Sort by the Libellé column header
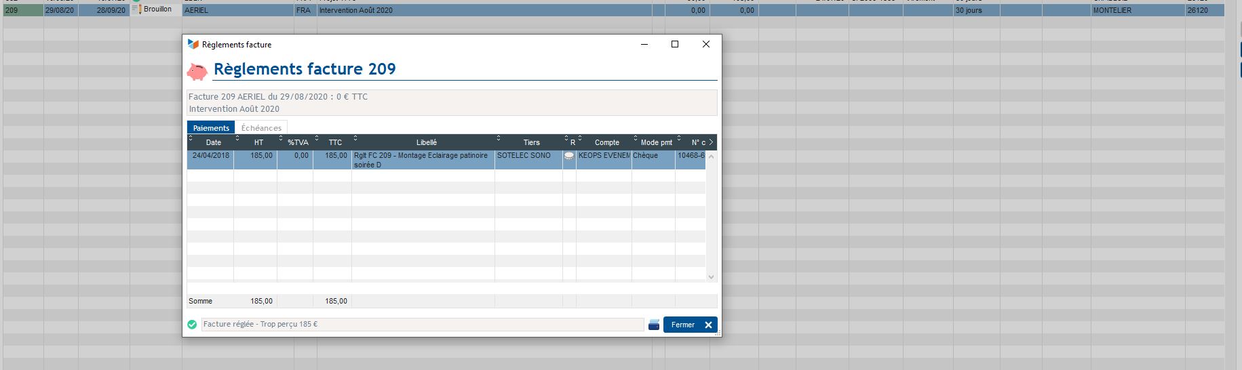The width and height of the screenshot is (1242, 370). tap(426, 142)
